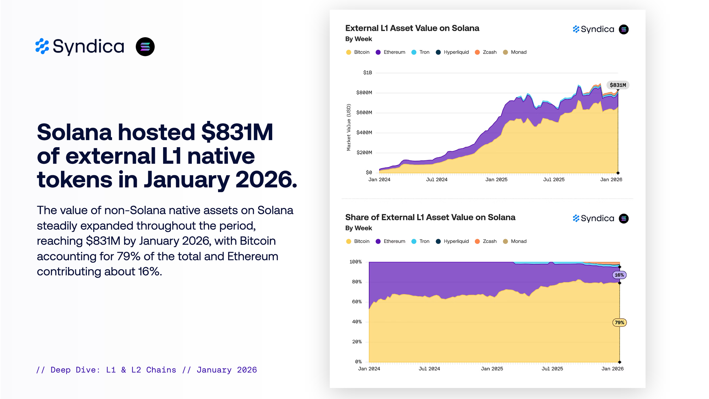Screen dimensions: 709x399
Task: Click the 16% Ethereum share label
Action: [619, 275]
